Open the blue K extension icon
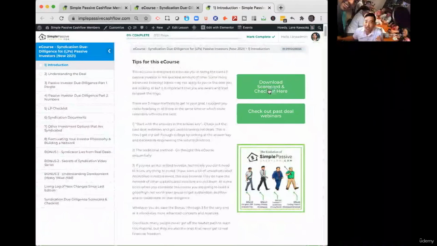 (x=216, y=18)
